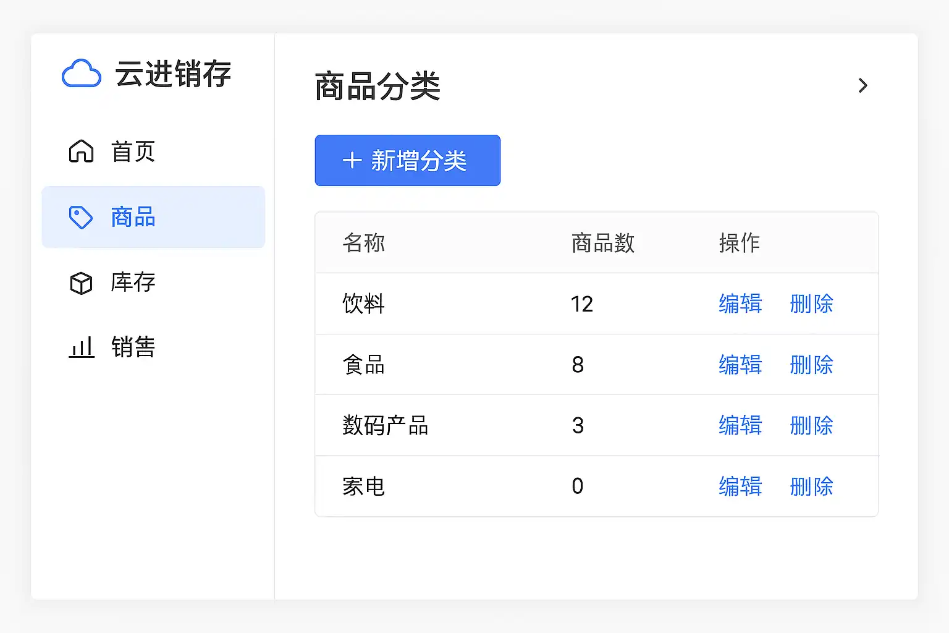Delete the 饮料 category
This screenshot has width=949, height=633.
click(811, 304)
